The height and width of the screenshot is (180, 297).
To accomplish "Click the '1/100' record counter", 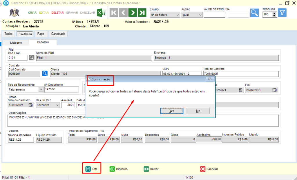I will pyautogui.click(x=189, y=178).
